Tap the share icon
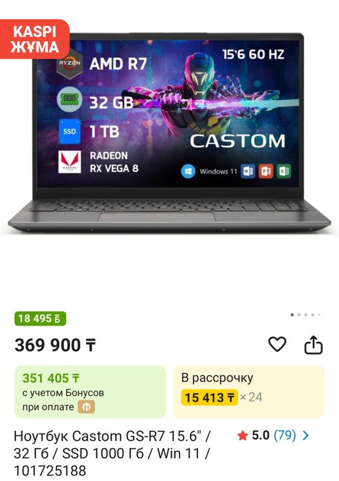The height and width of the screenshot is (481, 339). click(314, 345)
